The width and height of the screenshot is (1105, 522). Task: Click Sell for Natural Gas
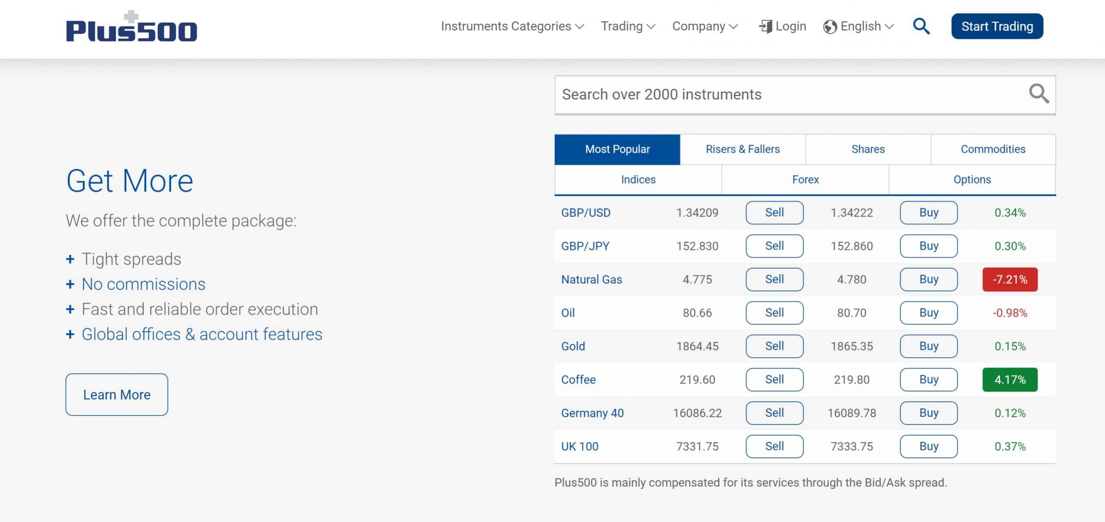774,280
